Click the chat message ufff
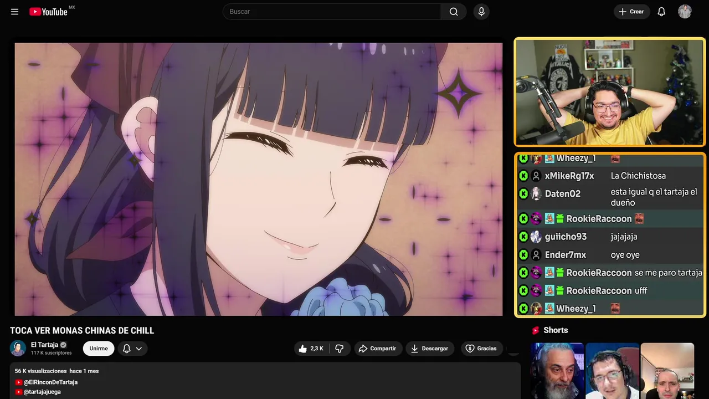This screenshot has width=709, height=399. (x=641, y=290)
